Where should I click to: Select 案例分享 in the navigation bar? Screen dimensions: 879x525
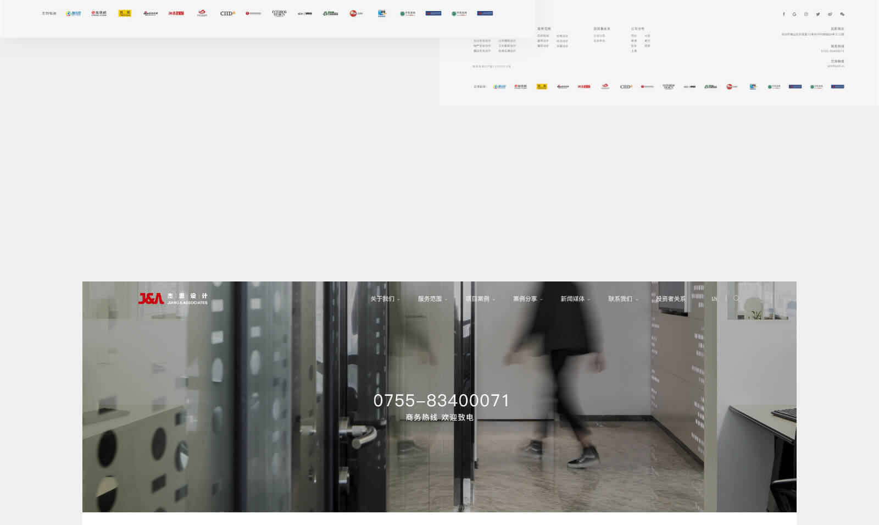(527, 299)
